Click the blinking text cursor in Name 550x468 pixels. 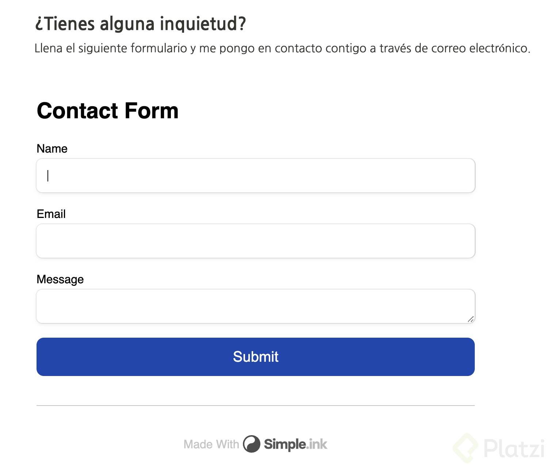(x=48, y=176)
